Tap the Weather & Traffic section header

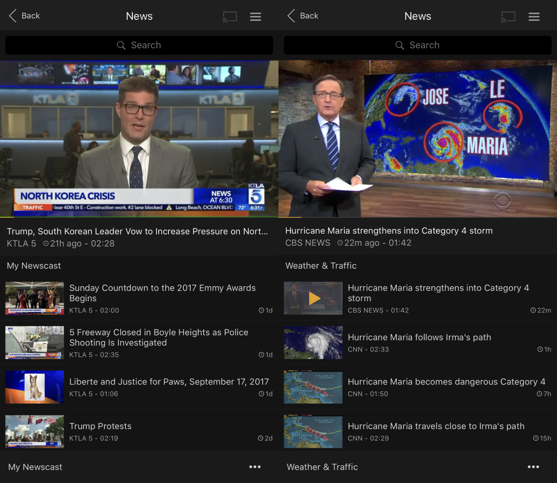321,266
